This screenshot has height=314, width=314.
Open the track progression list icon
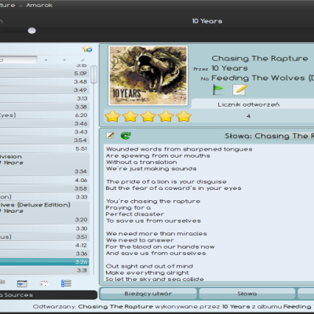66,283
